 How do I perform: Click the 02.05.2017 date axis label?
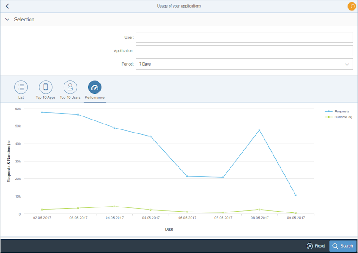coord(42,218)
